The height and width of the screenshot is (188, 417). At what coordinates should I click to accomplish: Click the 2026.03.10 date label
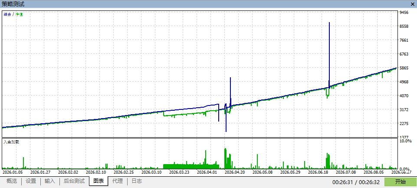point(151,172)
